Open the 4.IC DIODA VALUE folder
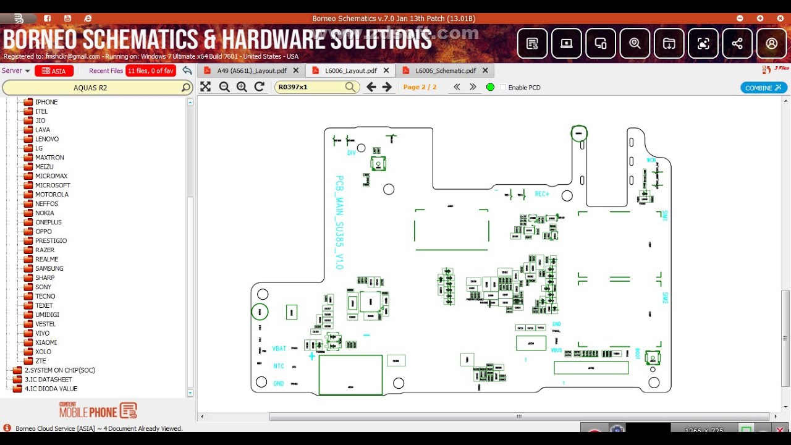The width and height of the screenshot is (791, 445). (51, 389)
